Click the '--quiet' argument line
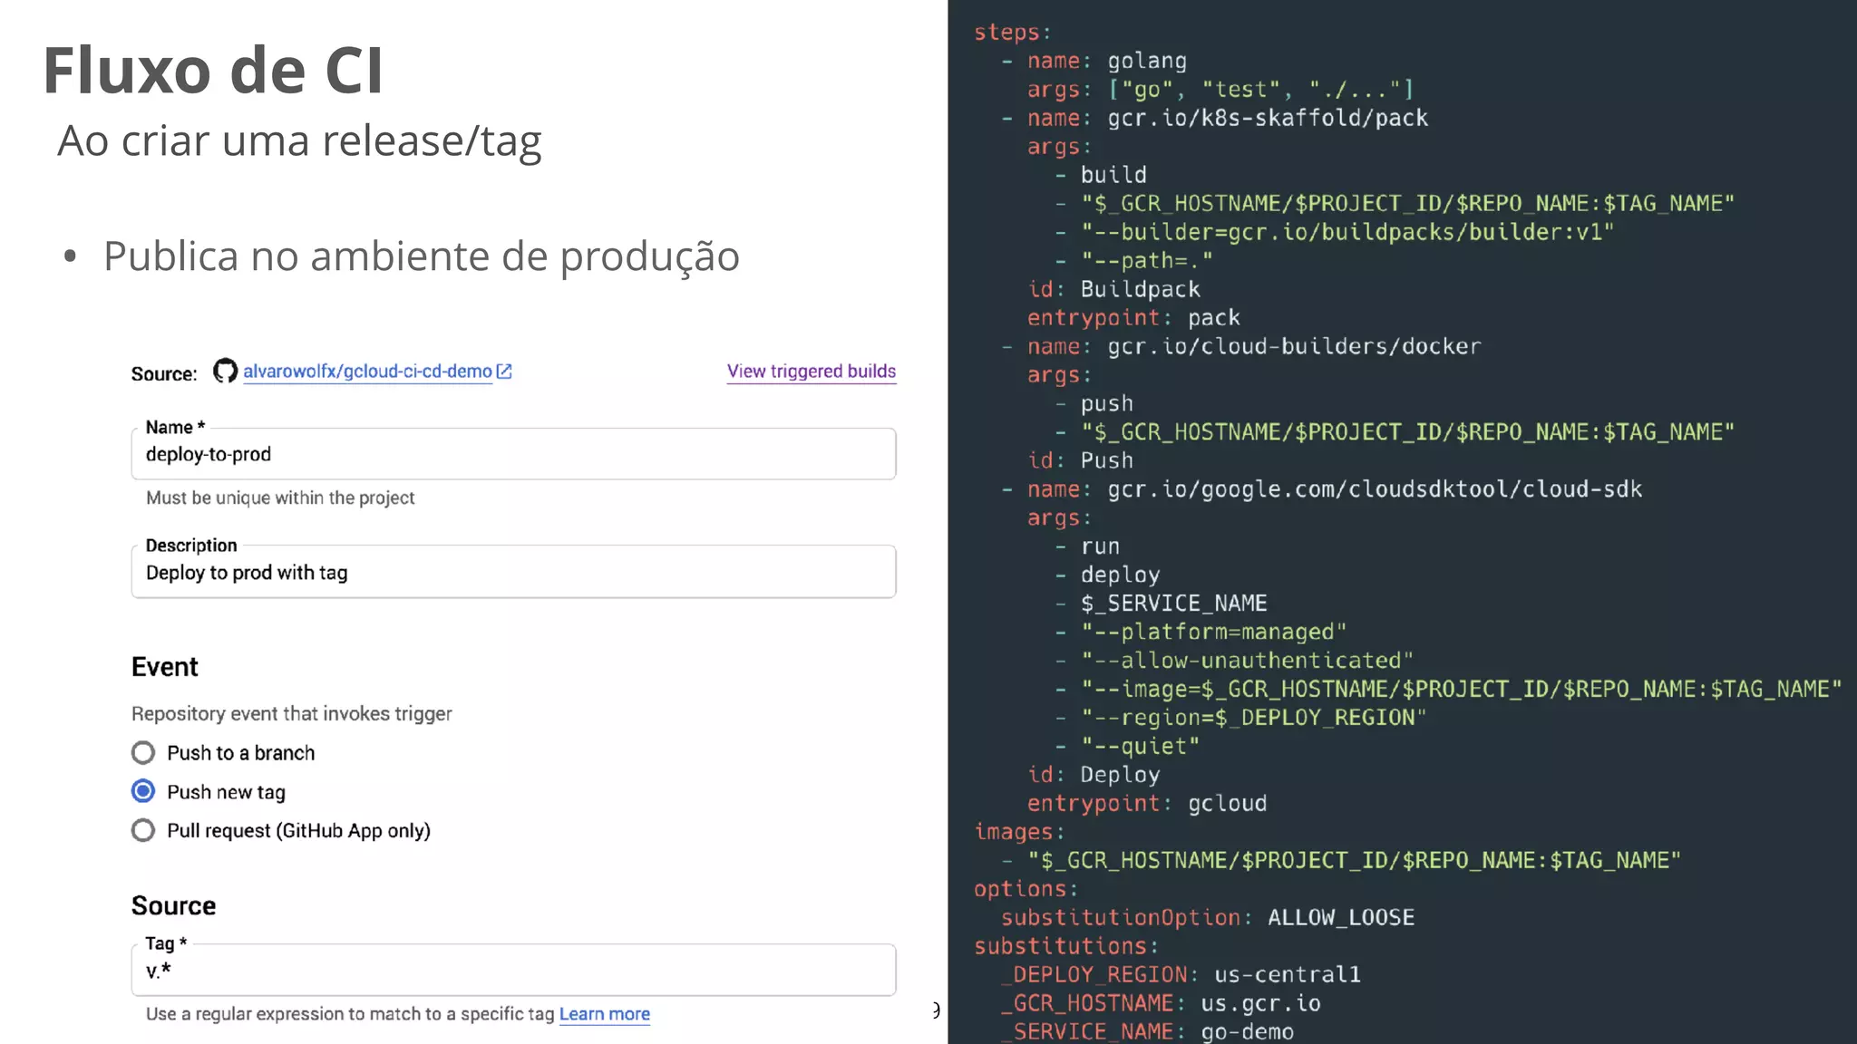 tap(1127, 747)
